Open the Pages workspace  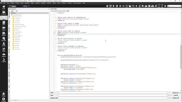(4, 28)
